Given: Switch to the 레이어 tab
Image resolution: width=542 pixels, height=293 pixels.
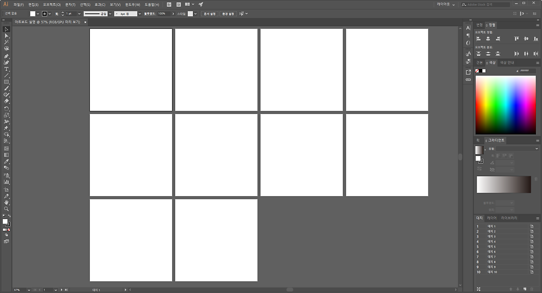Looking at the screenshot, I should click(491, 218).
